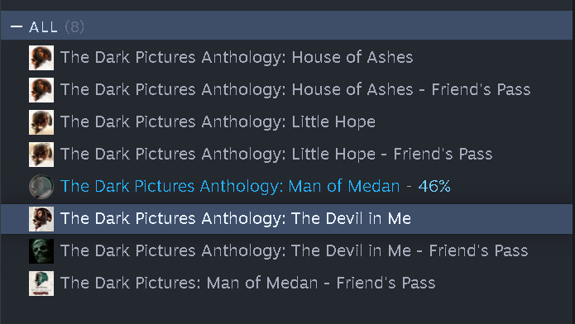Click the round Man of Medan downloading icon
Viewport: 575px width, 324px height.
tap(41, 187)
